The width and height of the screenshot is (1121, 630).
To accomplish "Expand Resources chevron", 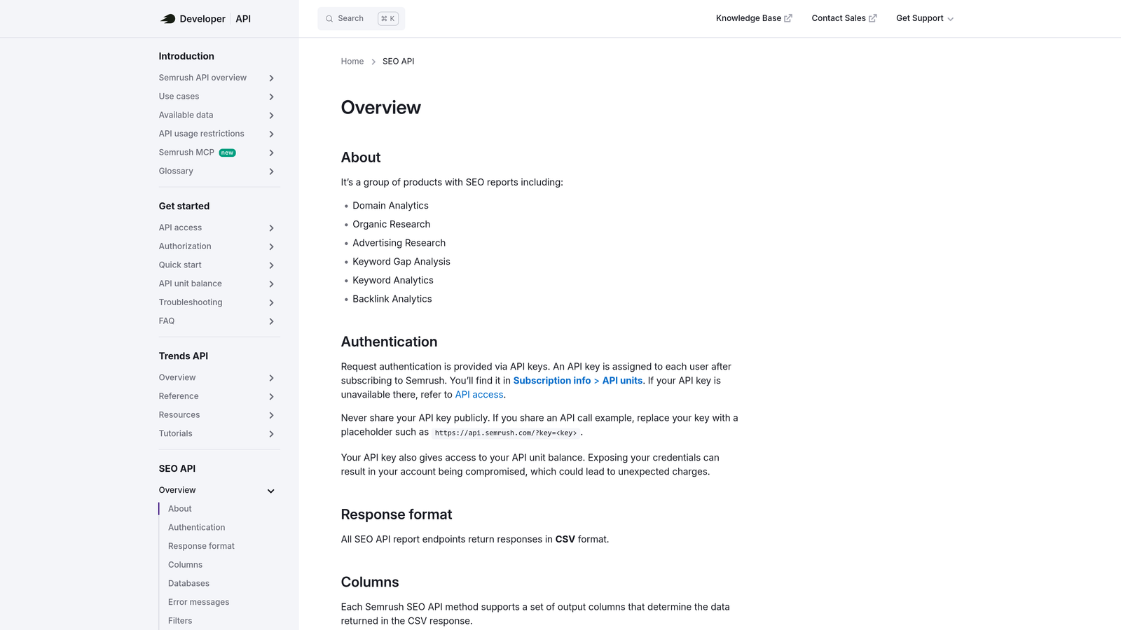I will [x=271, y=415].
